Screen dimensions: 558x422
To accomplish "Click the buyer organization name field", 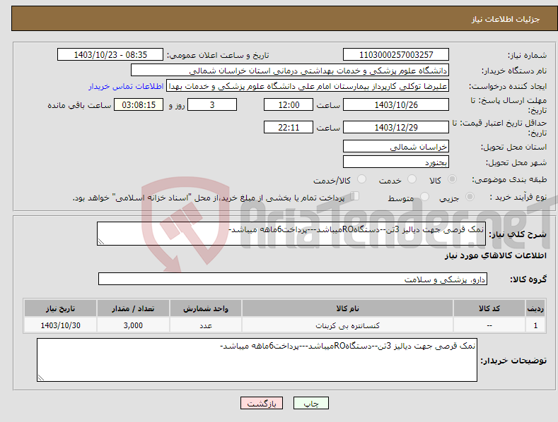I will tap(290, 71).
